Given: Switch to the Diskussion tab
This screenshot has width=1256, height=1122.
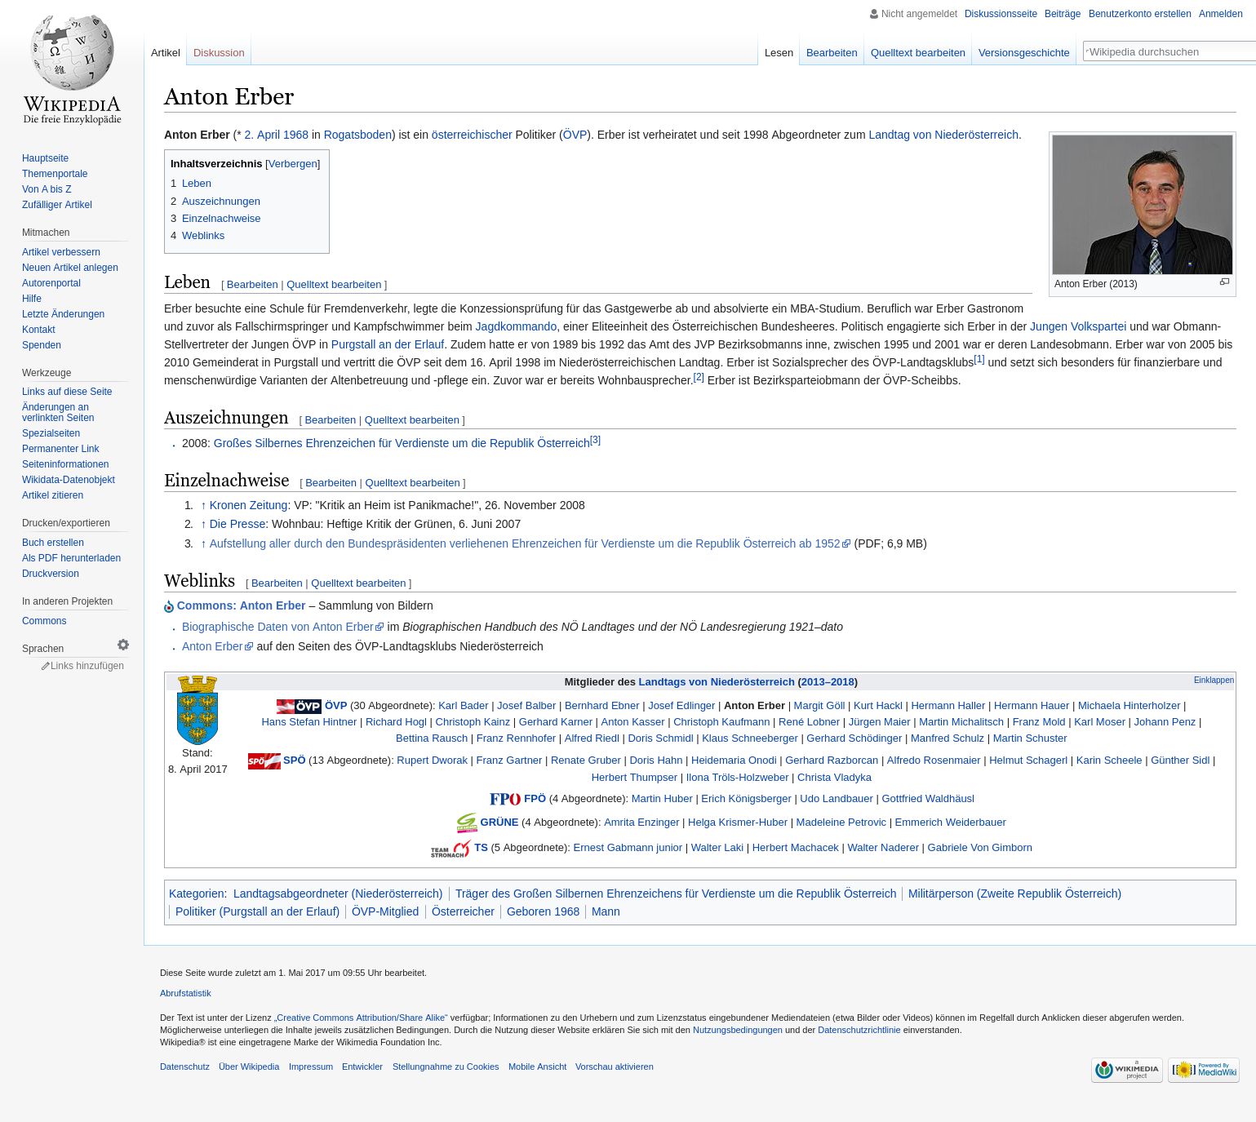Looking at the screenshot, I should (219, 52).
